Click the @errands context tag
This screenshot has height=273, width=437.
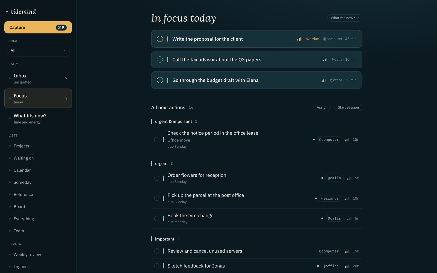pyautogui.click(x=330, y=198)
